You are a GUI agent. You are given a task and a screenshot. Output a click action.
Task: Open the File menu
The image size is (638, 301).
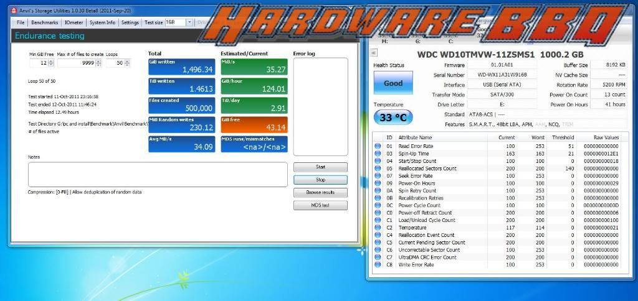pyautogui.click(x=21, y=22)
